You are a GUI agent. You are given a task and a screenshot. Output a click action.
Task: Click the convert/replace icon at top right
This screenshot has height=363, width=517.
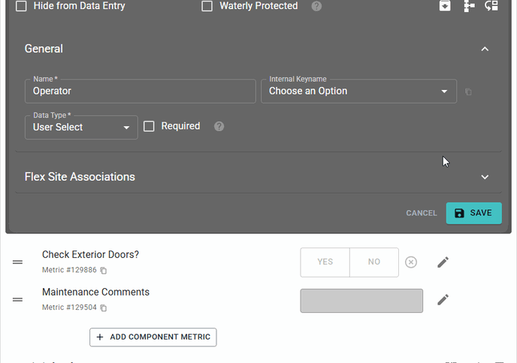coord(491,6)
